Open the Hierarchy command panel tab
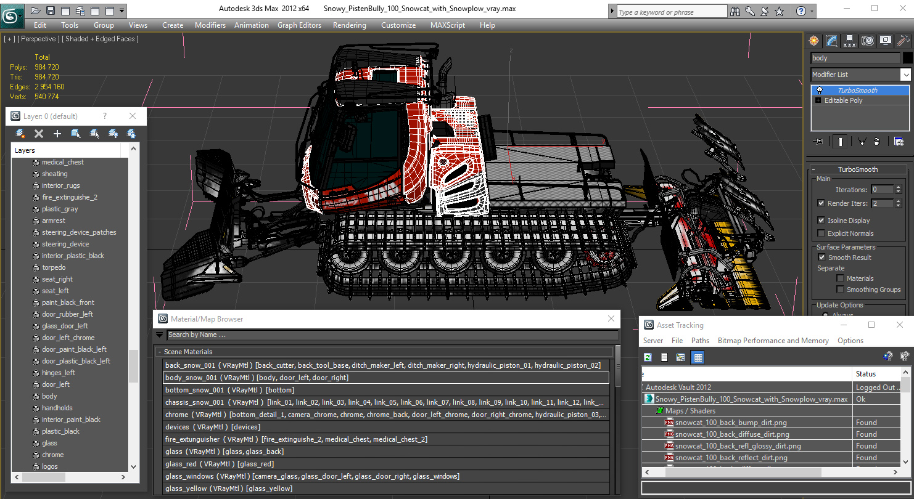The width and height of the screenshot is (914, 499). point(850,41)
